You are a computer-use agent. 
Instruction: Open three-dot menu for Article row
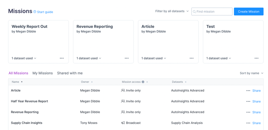(248, 91)
